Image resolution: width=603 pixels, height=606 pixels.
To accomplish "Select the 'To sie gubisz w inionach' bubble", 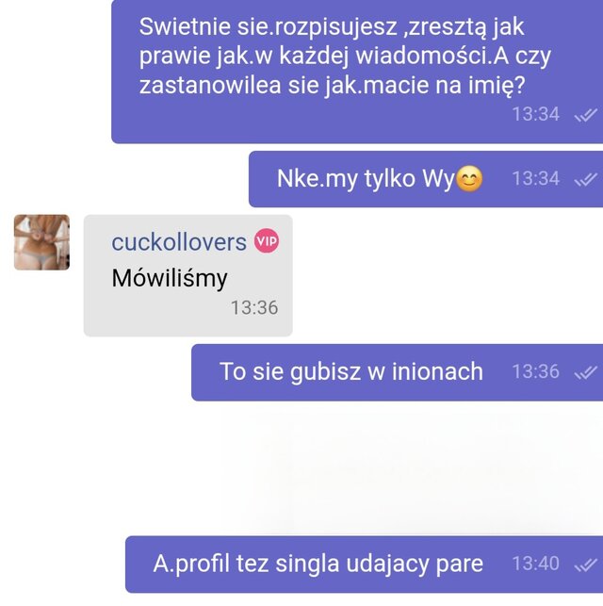I will click(397, 372).
